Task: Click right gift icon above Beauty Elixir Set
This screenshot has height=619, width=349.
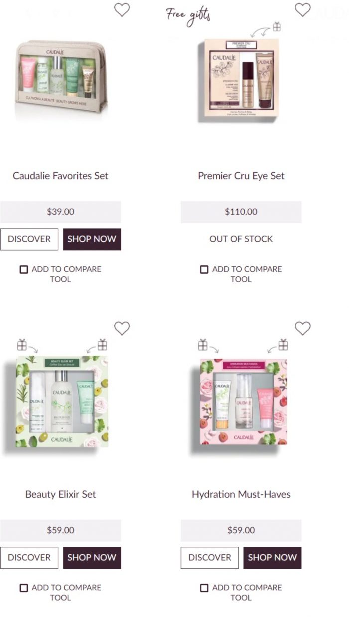Action: pyautogui.click(x=102, y=344)
